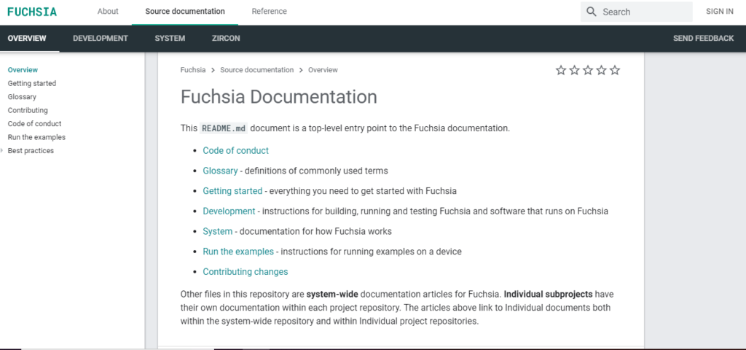746x350 pixels.
Task: Expand the Best practices sidebar section
Action: 3,151
